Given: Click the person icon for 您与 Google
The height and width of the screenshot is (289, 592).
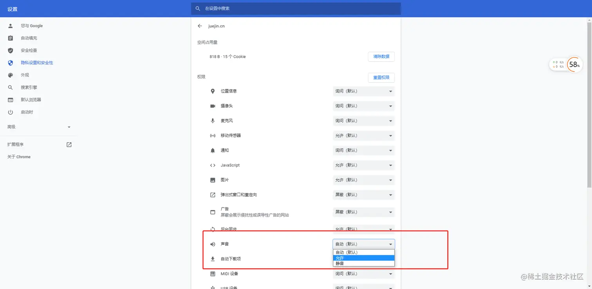Looking at the screenshot, I should 11,26.
